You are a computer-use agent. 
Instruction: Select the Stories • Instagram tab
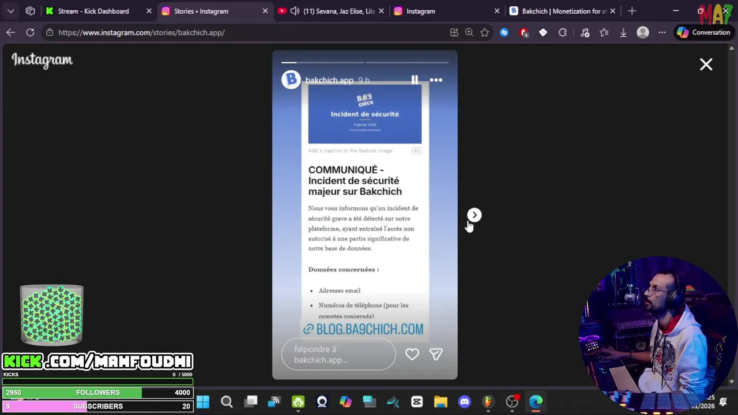(201, 11)
